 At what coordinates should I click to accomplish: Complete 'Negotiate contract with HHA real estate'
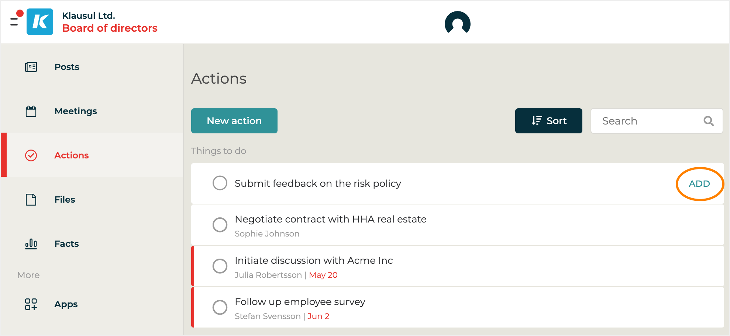tap(220, 225)
